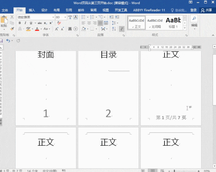Toggle bold formatting
Image resolution: width=216 pixels, height=172 pixels.
click(x=20, y=23)
